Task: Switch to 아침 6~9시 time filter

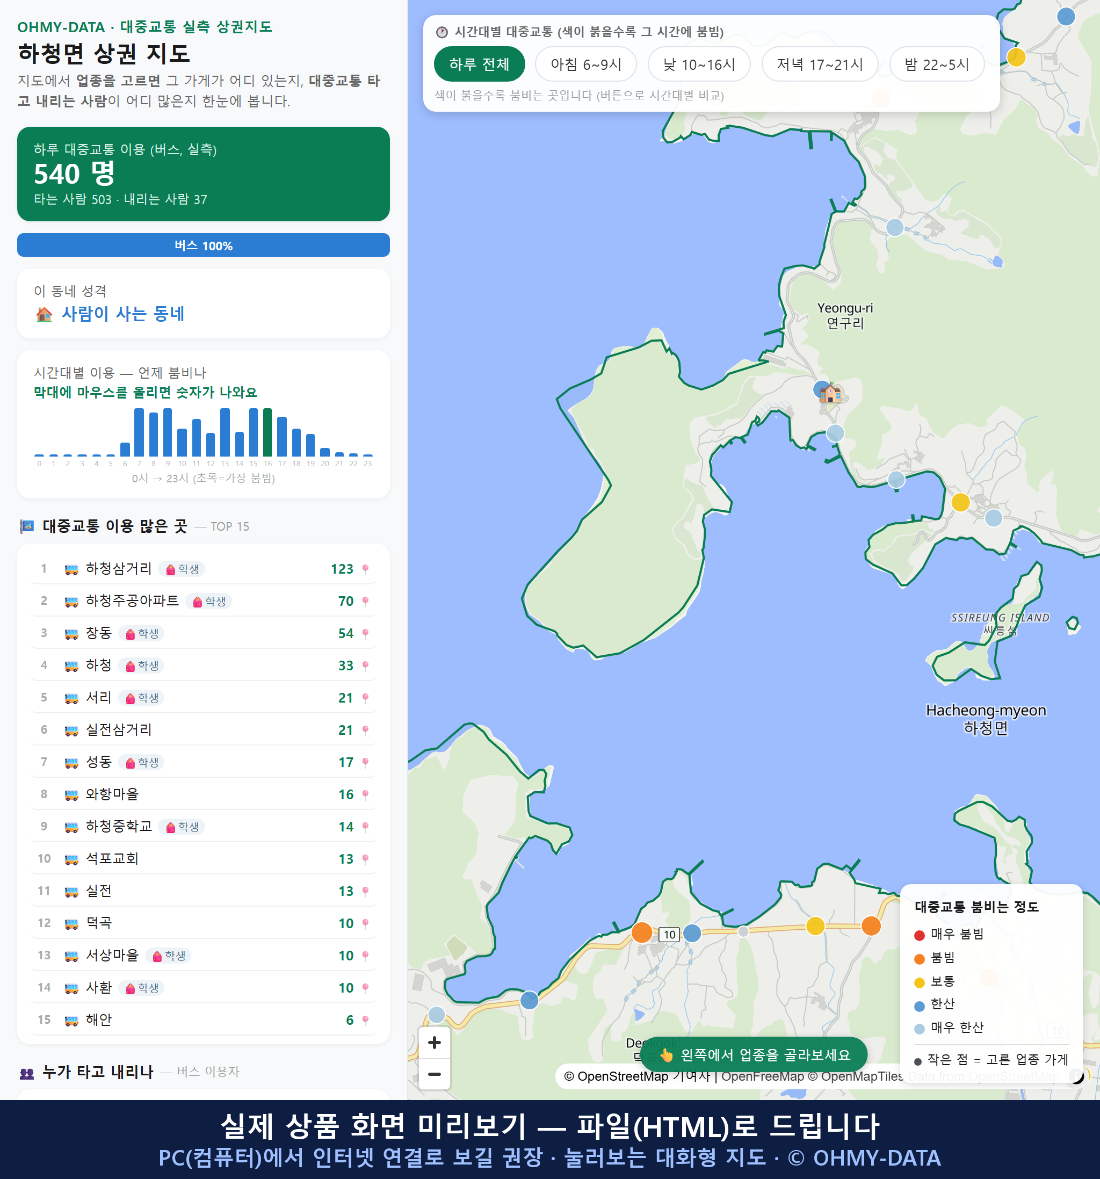Action: click(585, 64)
